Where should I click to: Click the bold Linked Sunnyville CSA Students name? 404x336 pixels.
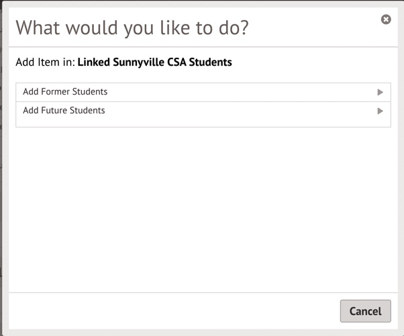pyautogui.click(x=154, y=62)
